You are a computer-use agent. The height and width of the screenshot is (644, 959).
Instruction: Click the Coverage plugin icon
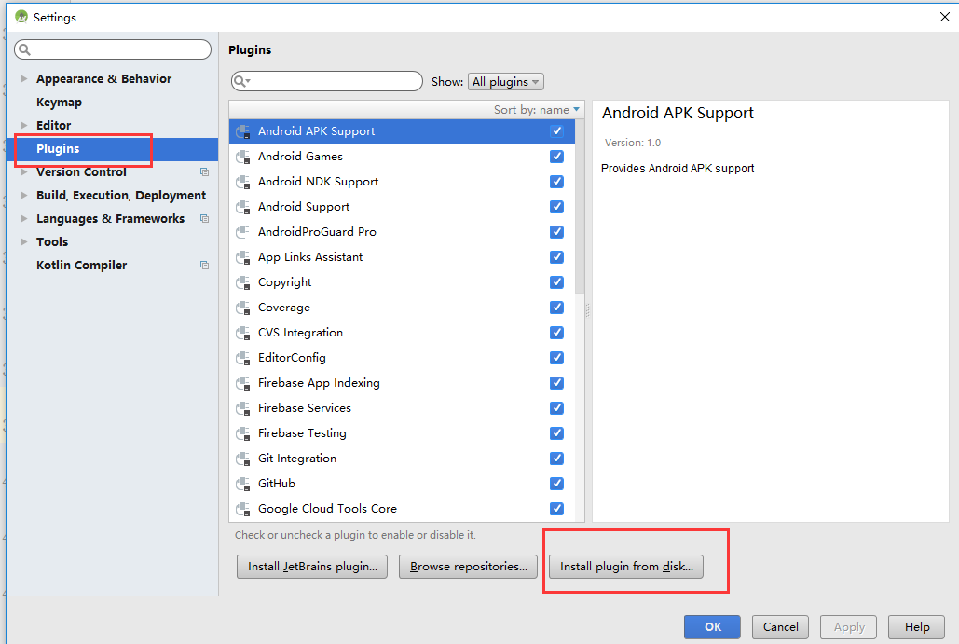243,308
